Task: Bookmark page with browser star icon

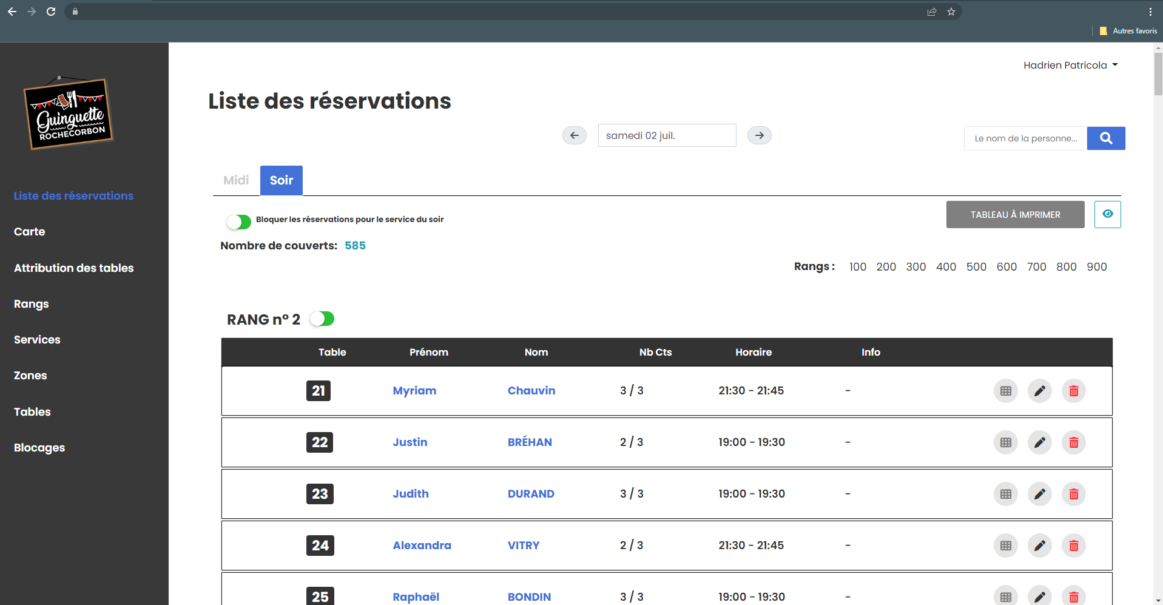Action: pos(951,12)
